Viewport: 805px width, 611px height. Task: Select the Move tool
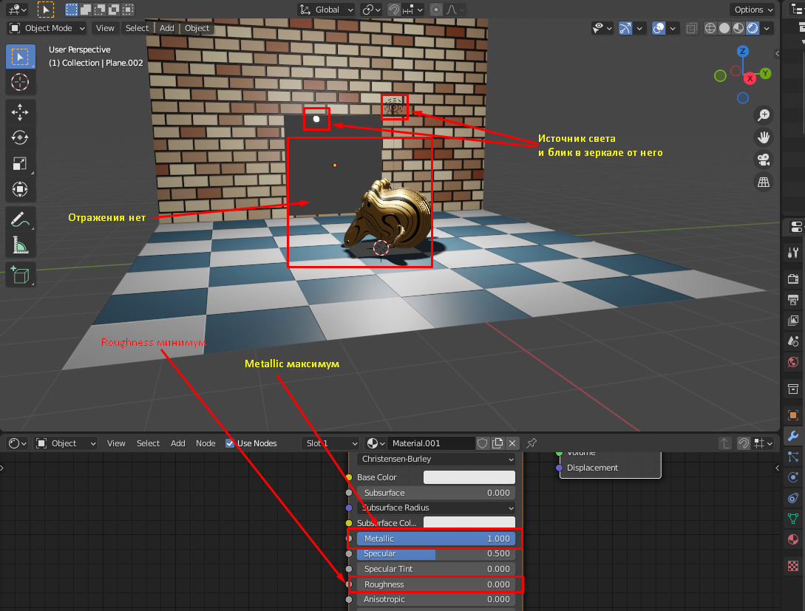coord(20,112)
